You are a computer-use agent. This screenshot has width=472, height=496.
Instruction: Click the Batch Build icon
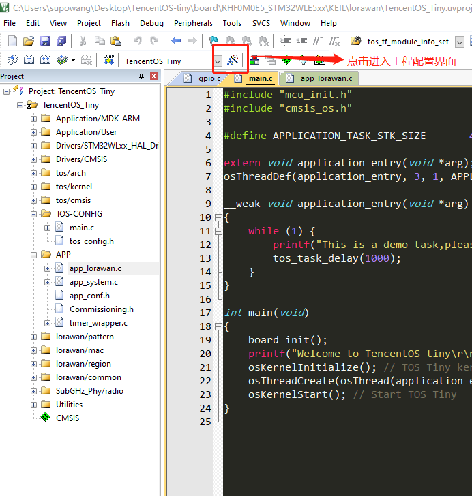62,59
